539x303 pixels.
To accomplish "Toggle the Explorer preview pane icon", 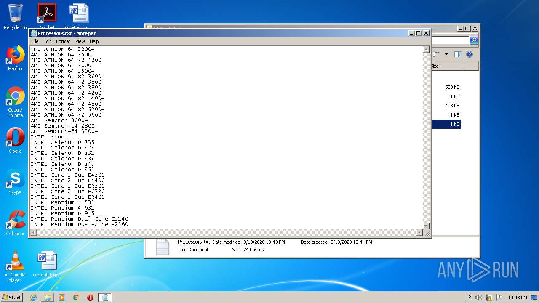I will (x=458, y=54).
